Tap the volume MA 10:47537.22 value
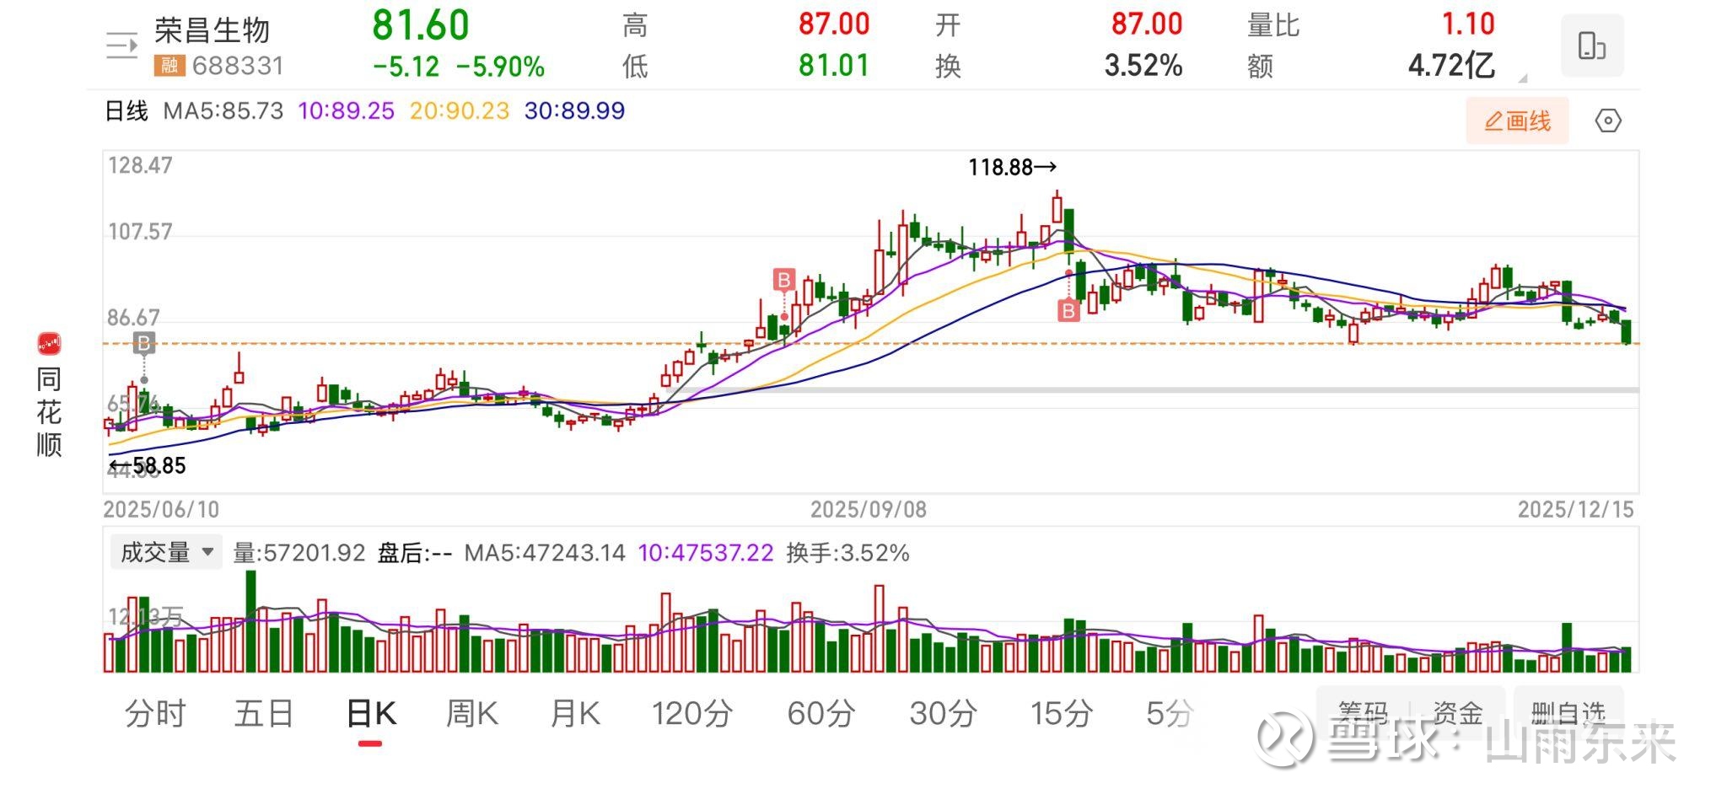The image size is (1727, 794). pos(706,553)
